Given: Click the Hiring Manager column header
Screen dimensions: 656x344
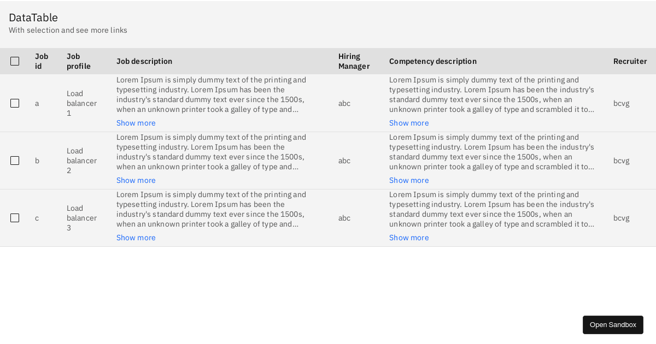Looking at the screenshot, I should pyautogui.click(x=354, y=61).
